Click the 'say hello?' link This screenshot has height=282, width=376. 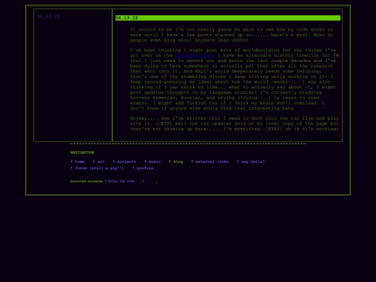coord(253,162)
